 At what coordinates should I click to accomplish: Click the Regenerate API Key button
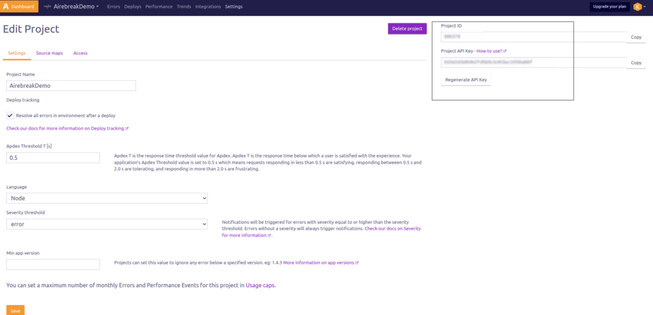tap(466, 80)
